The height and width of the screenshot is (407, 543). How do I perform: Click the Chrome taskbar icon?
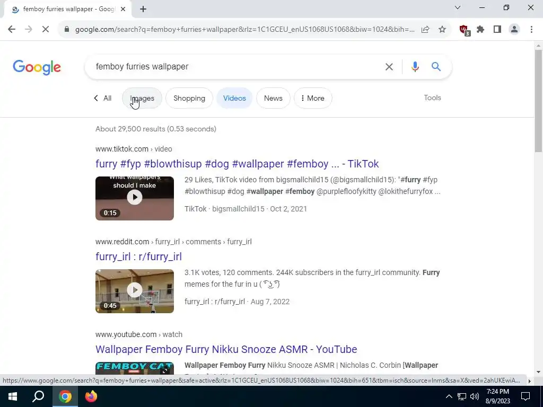point(65,396)
